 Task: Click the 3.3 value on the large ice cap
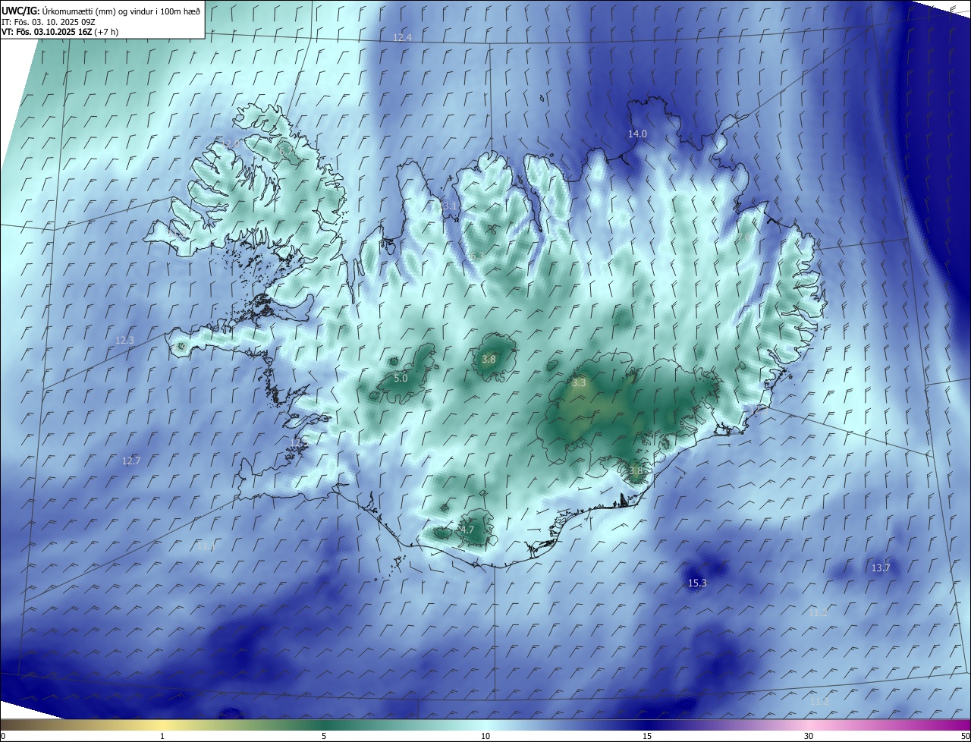579,383
